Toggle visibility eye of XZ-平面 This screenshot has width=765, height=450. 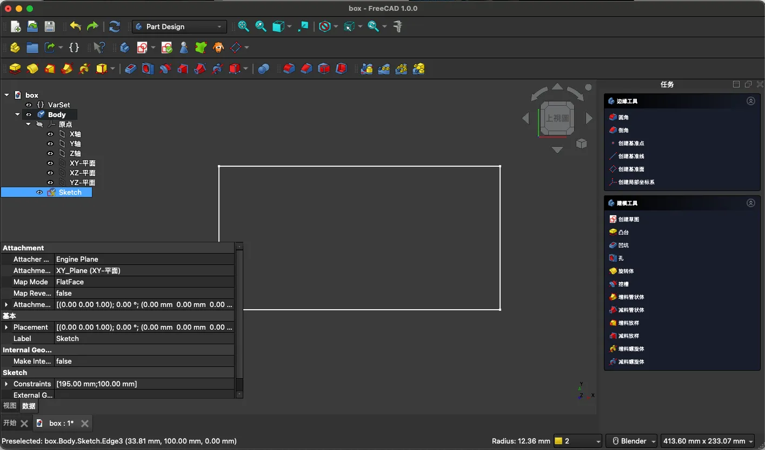pos(50,173)
